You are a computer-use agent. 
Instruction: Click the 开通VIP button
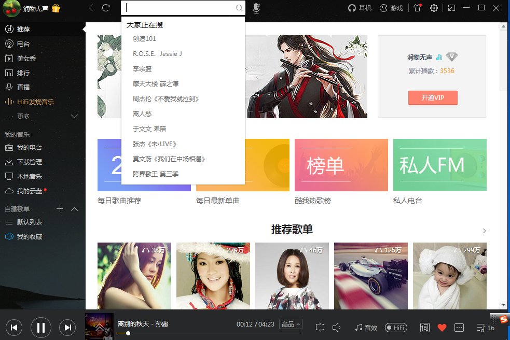coord(433,97)
